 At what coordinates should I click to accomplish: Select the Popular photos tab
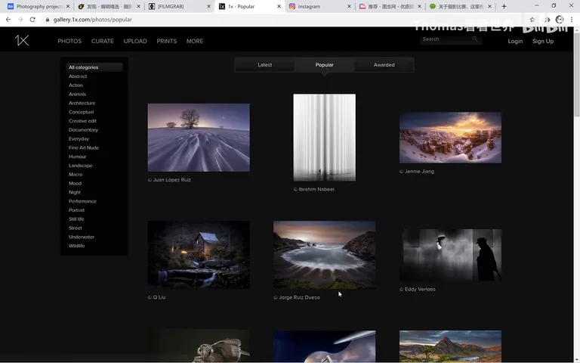(x=325, y=65)
